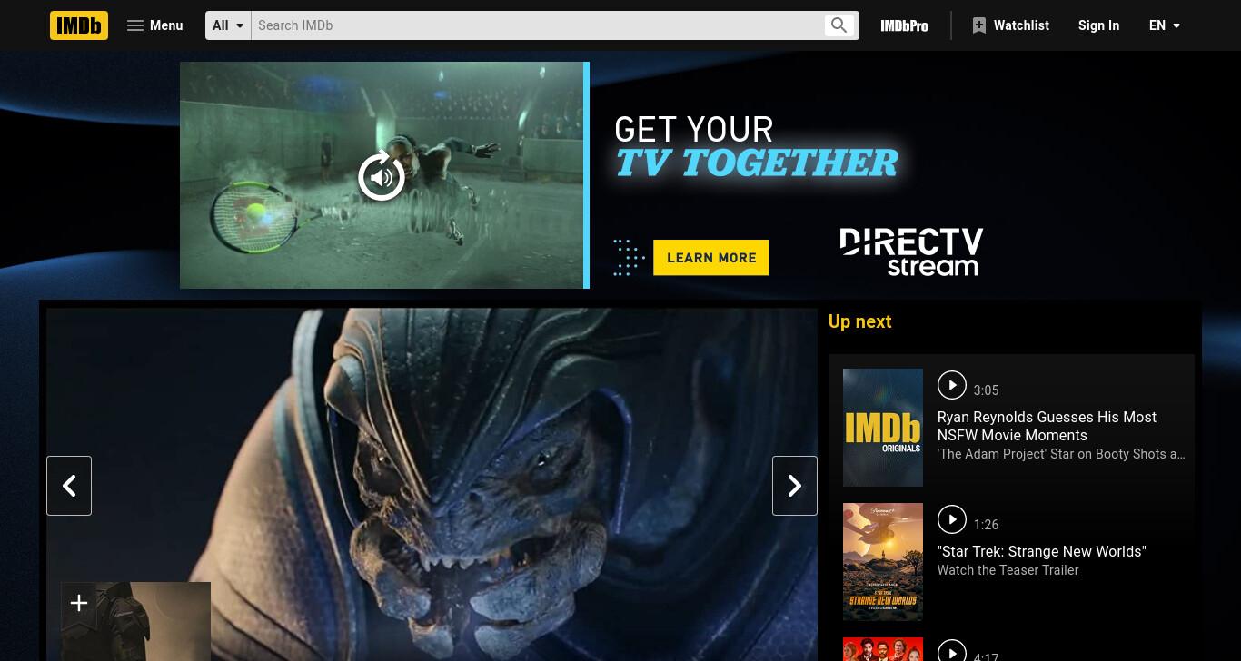Expand the All search category dropdown
This screenshot has height=661, width=1241.
coord(228,25)
